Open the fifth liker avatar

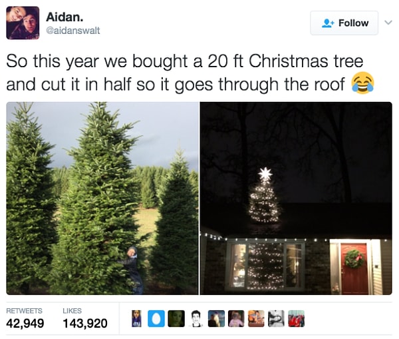(216, 318)
